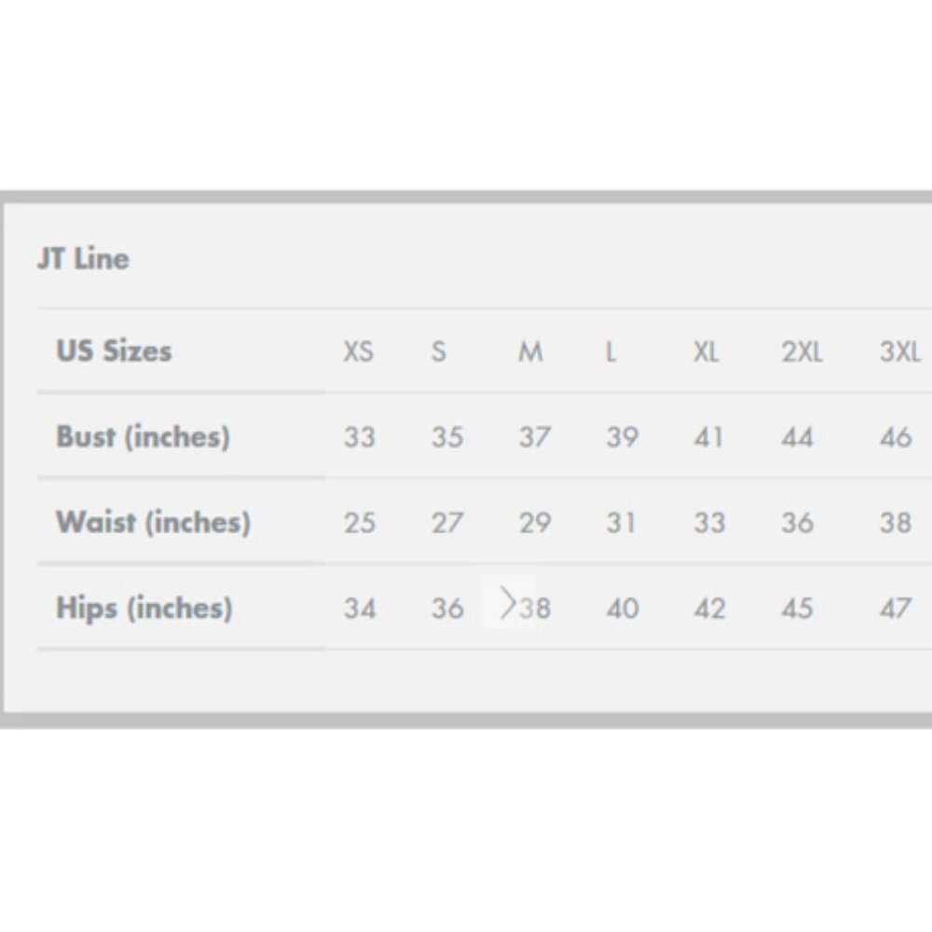Select hips measurement 36 for size S

point(447,609)
